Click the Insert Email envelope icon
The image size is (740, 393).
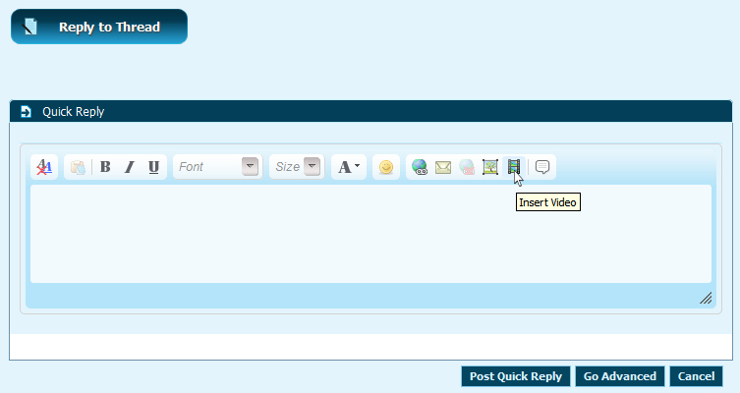(x=443, y=167)
